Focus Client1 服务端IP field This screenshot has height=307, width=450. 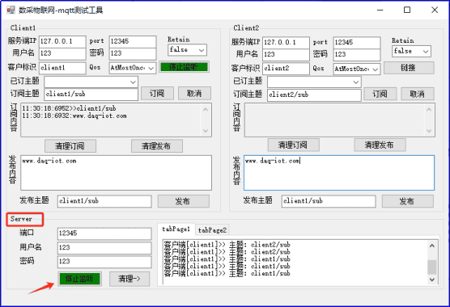tap(62, 41)
